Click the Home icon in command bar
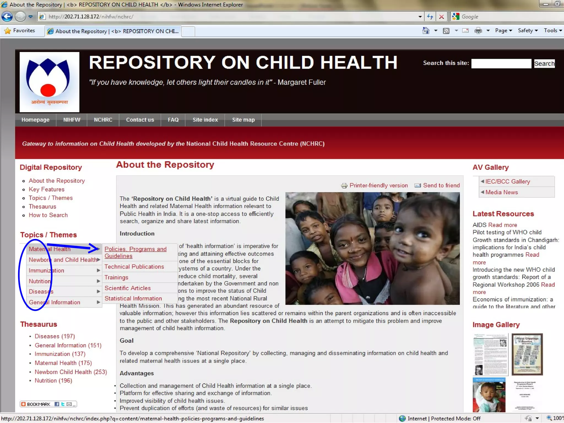This screenshot has height=423, width=564. pyautogui.click(x=426, y=31)
